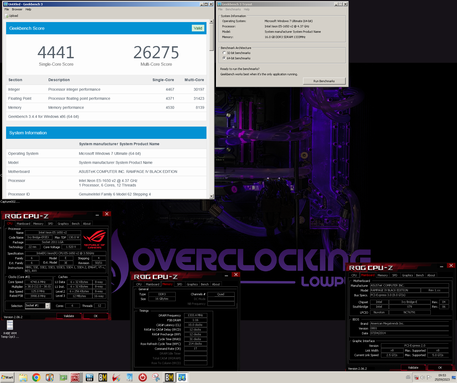Image resolution: width=457 pixels, height=383 pixels.
Task: Launch Google Chrome from the taskbar
Action: click(x=36, y=377)
